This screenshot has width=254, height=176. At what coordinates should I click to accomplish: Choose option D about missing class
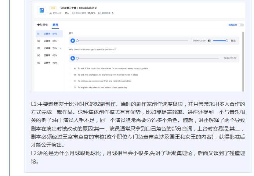click(70, 87)
